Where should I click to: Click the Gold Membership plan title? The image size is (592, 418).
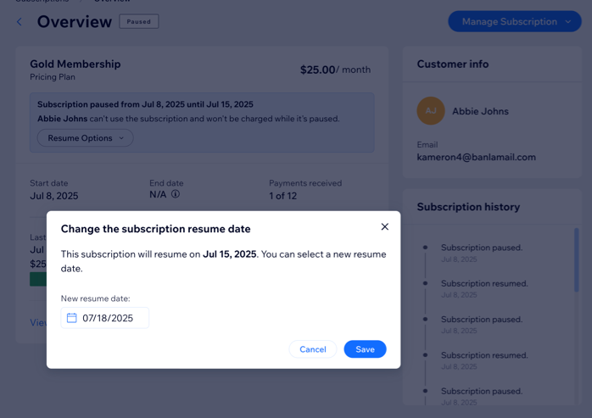75,64
